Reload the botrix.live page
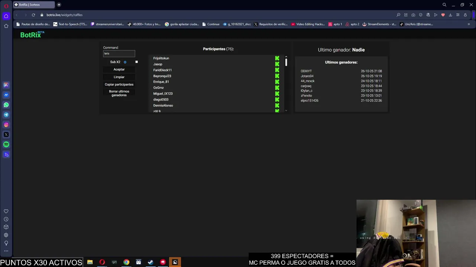The height and width of the screenshot is (267, 476). tap(33, 15)
